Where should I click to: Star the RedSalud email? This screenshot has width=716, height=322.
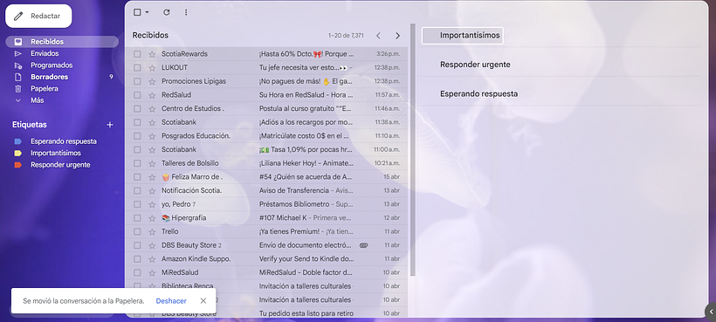152,95
